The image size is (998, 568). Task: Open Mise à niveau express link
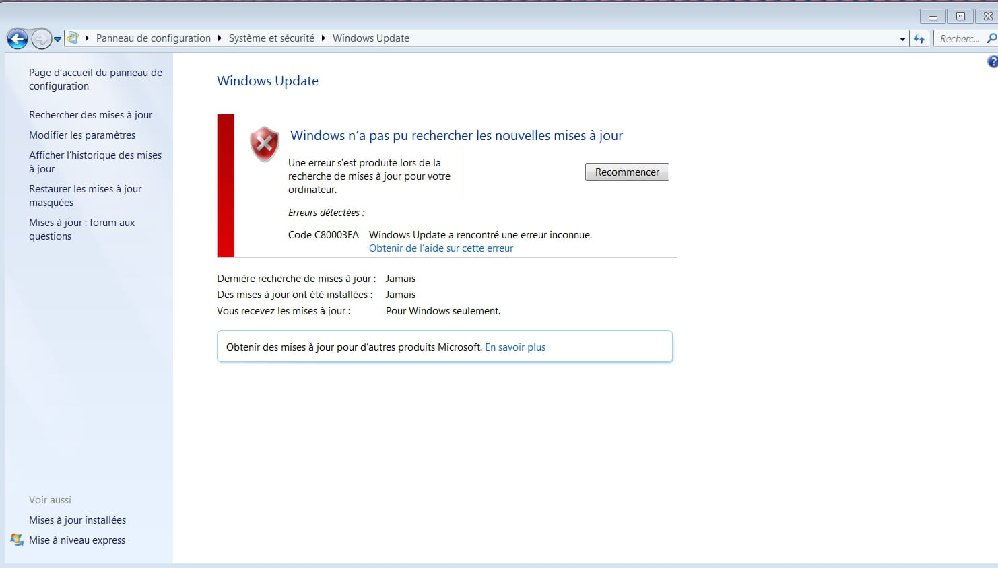[77, 540]
